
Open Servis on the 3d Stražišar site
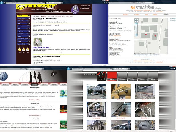[x=147, y=15]
